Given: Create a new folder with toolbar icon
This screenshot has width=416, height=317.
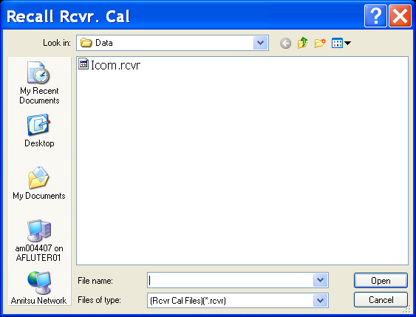Looking at the screenshot, I should [x=320, y=43].
